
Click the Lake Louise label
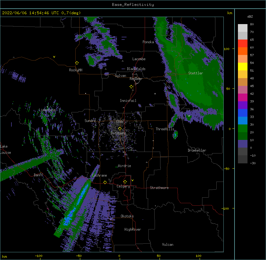point(5,149)
